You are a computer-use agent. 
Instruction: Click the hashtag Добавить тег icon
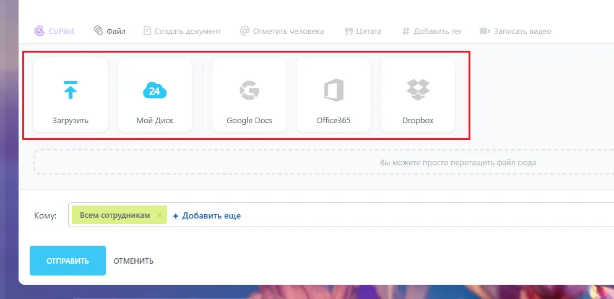405,32
